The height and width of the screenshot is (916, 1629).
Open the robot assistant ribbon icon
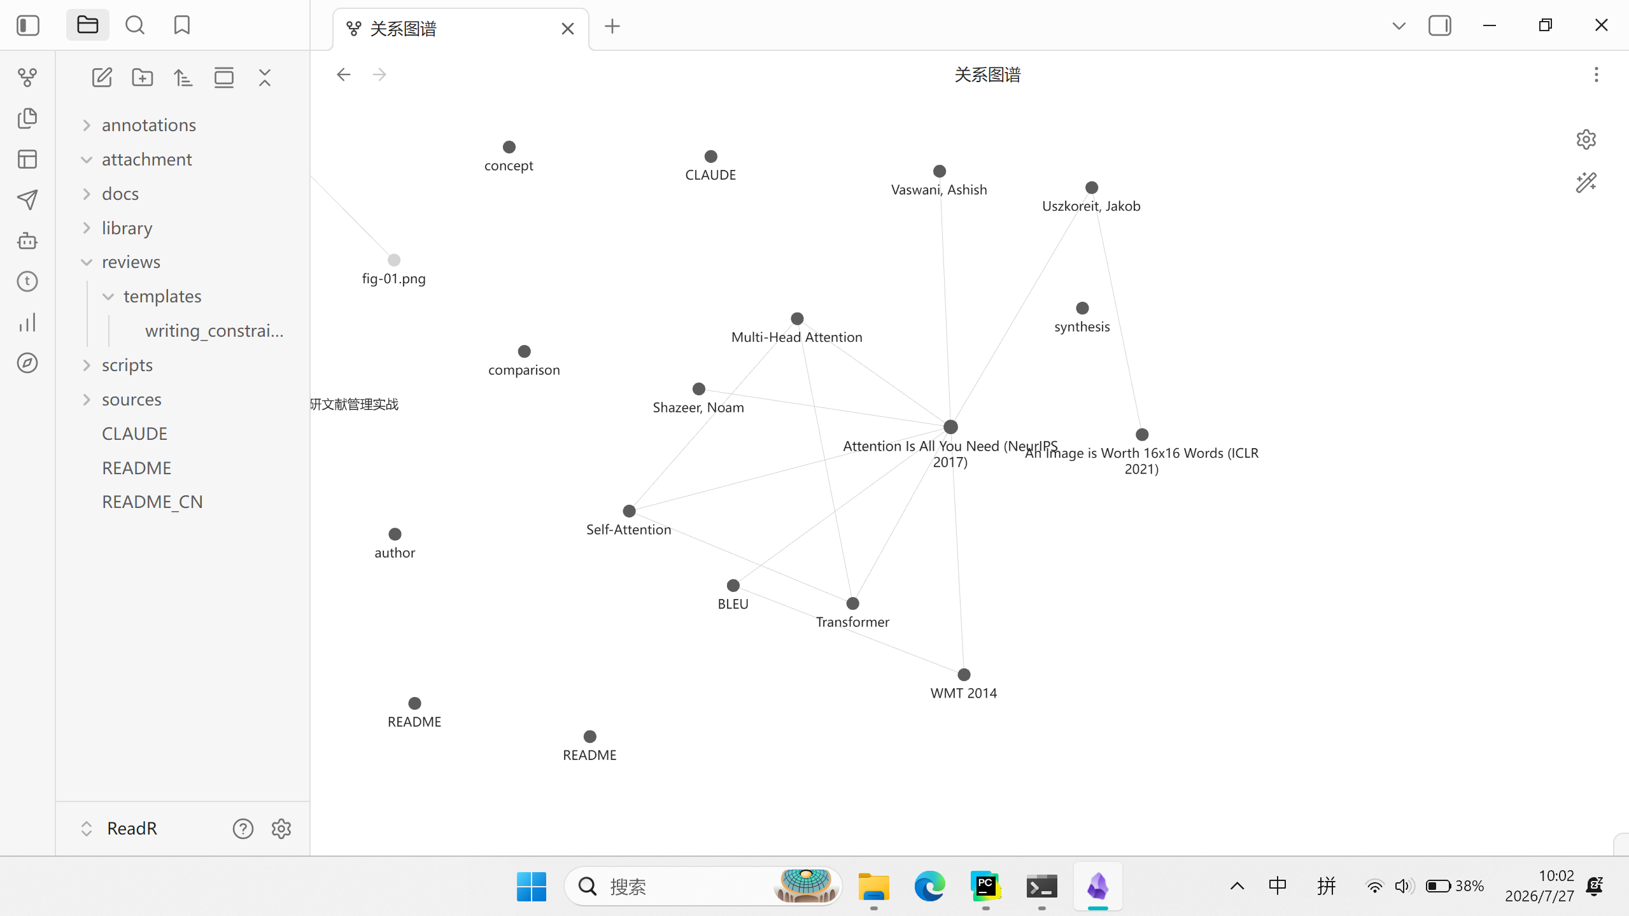27,241
